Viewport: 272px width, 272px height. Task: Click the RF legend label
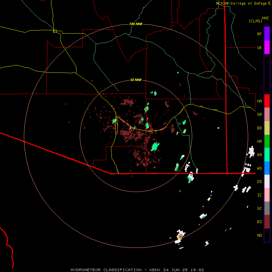259,34
